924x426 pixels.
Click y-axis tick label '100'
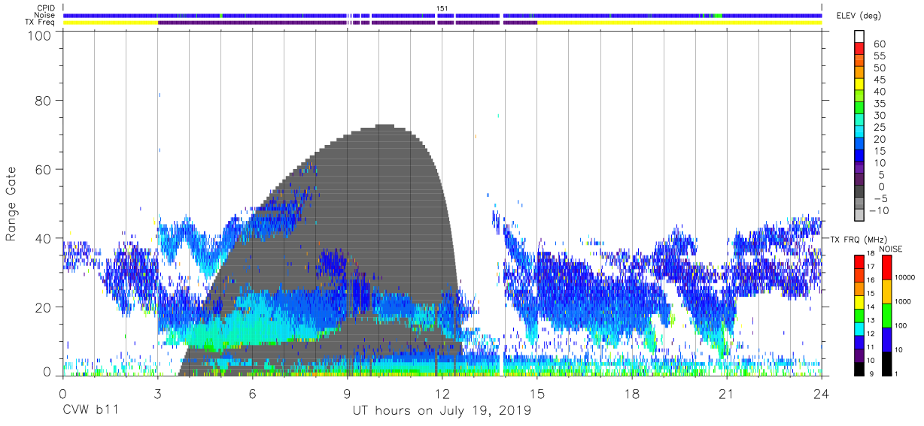click(x=39, y=35)
